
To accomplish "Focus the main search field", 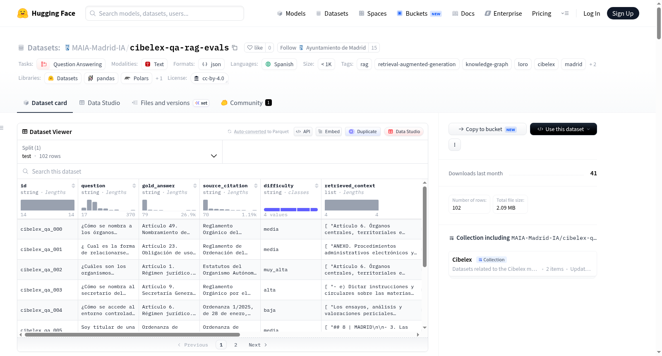I will tap(165, 13).
